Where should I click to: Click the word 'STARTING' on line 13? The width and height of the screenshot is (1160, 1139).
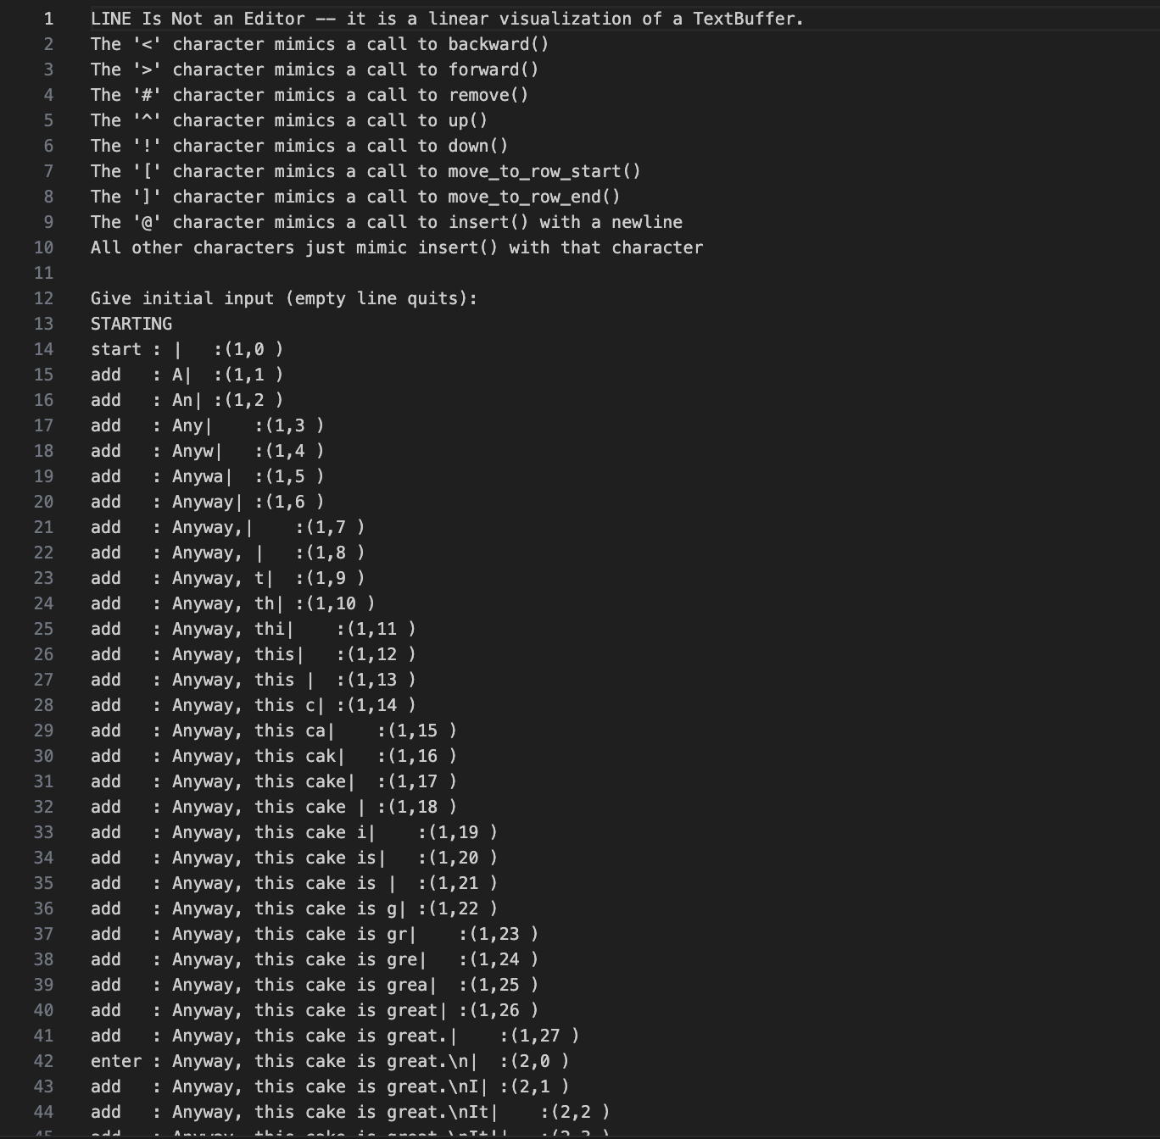131,324
